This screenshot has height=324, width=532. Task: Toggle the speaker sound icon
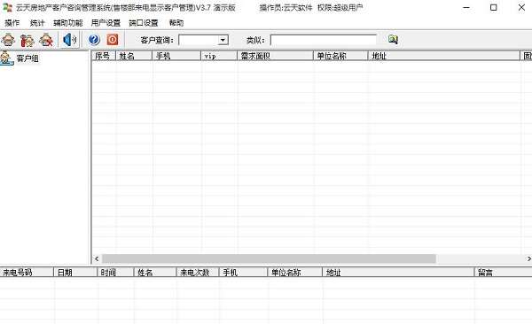point(70,40)
